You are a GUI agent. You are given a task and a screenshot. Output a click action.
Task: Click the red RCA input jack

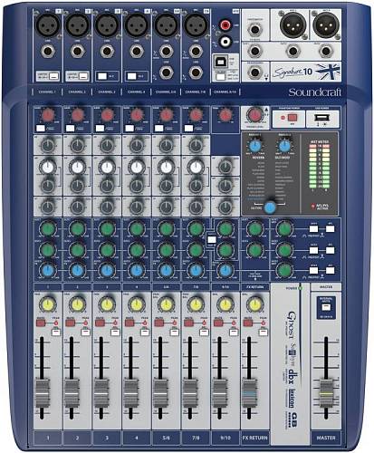(x=225, y=24)
